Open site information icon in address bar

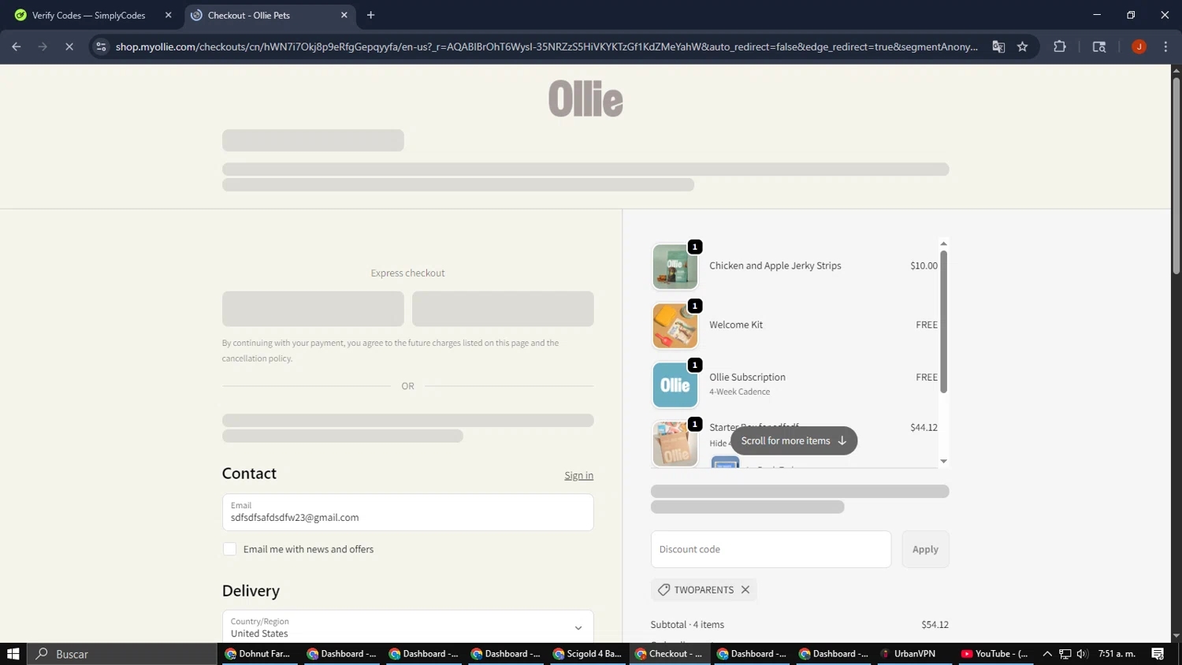[x=101, y=46]
